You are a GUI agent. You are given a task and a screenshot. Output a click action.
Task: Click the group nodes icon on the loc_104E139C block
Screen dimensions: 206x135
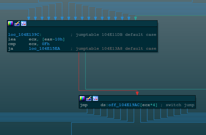tap(24, 24)
